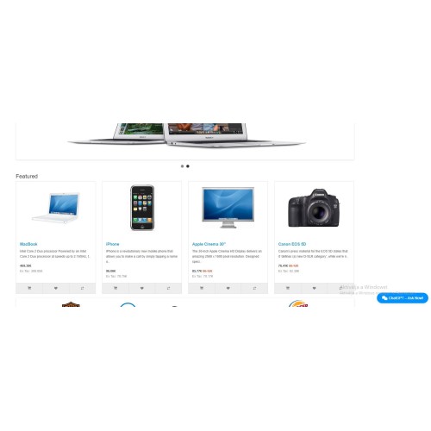Click the MacBook Air banner image
Viewport: 431px width, 431px height.
tap(185, 135)
